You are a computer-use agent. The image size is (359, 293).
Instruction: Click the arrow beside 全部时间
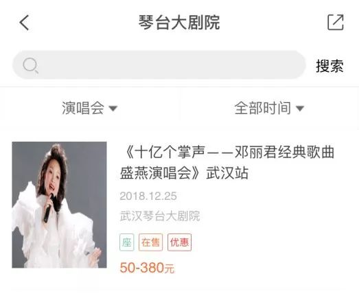300,108
